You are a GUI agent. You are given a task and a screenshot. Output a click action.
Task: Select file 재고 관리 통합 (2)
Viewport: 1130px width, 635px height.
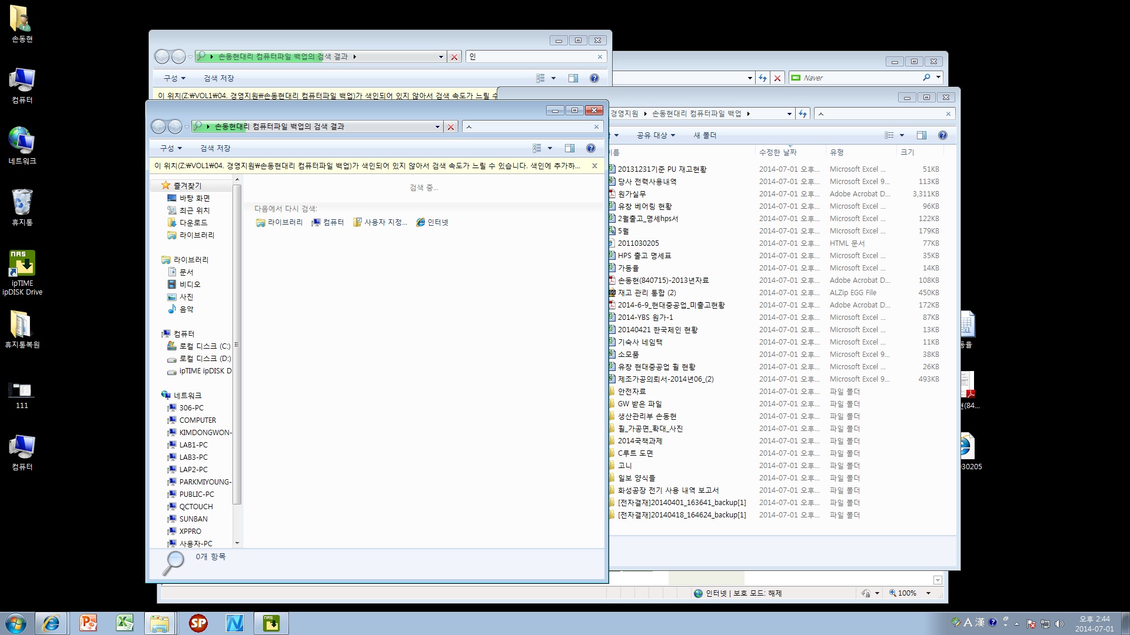pyautogui.click(x=646, y=292)
